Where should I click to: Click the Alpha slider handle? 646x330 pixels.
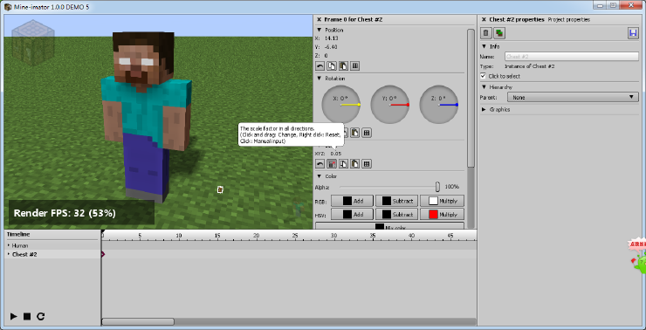pyautogui.click(x=437, y=187)
